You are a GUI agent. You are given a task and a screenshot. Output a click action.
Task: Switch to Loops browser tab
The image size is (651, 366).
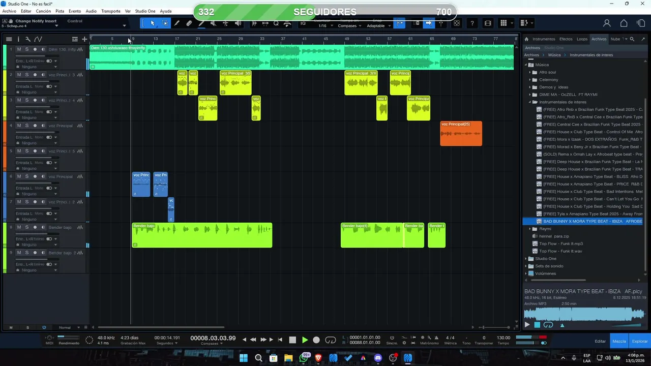point(582,39)
